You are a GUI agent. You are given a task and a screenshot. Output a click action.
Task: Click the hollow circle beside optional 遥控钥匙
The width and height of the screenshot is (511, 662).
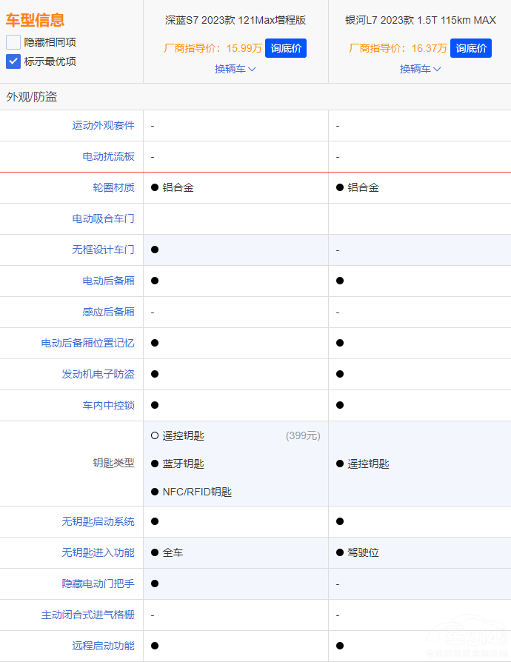click(155, 435)
